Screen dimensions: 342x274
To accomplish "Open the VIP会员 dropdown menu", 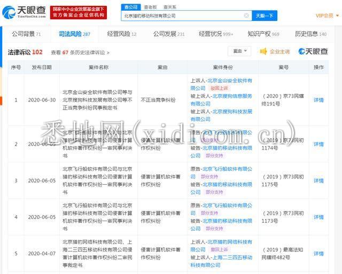I will click(x=327, y=15).
